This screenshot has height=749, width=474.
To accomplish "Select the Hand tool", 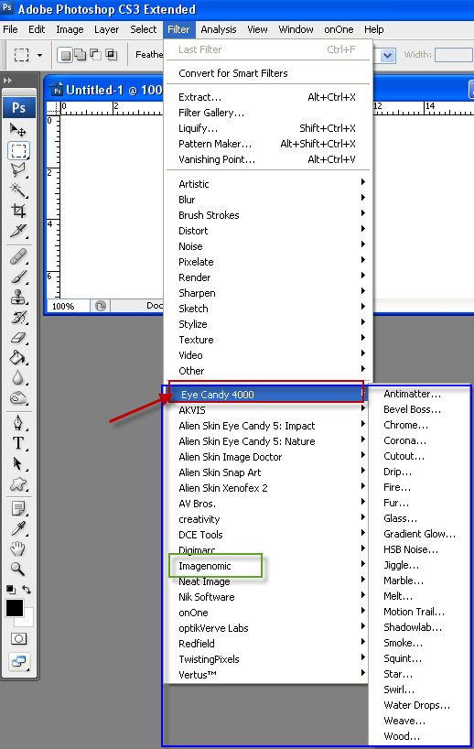I will (18, 548).
